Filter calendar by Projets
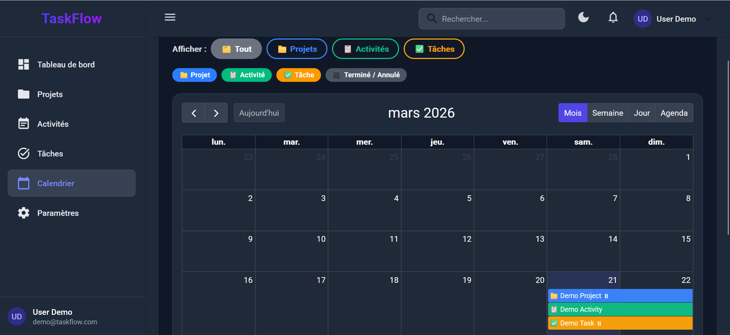 pyautogui.click(x=297, y=49)
